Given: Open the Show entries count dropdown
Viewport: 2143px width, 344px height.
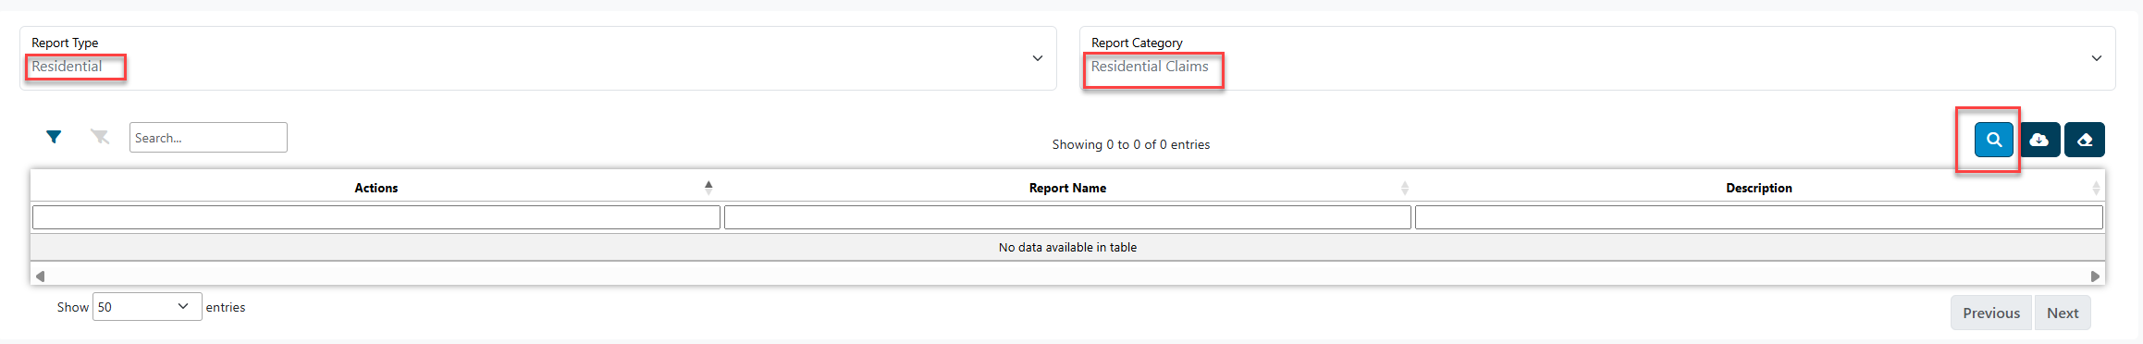Looking at the screenshot, I should (147, 307).
